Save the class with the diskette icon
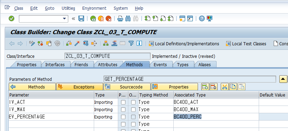Viewport: 288px width, 131px height. pos(81,18)
